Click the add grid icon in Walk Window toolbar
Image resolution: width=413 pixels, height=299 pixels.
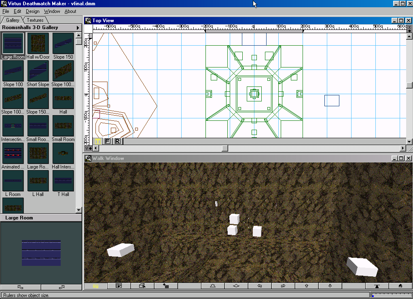(166, 286)
